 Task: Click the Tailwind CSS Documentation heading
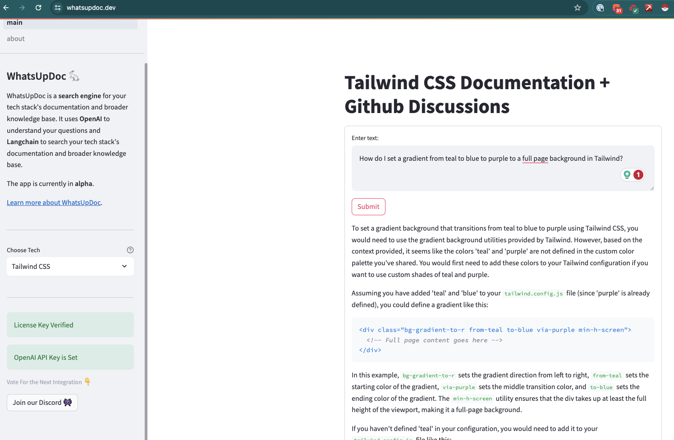(x=477, y=95)
